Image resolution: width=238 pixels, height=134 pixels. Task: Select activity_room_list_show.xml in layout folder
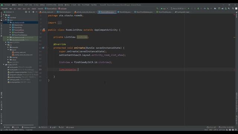tap(23, 55)
